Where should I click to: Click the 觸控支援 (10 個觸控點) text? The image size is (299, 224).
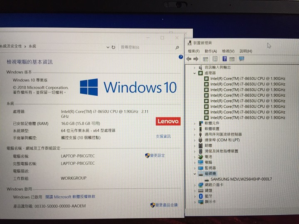81,138
